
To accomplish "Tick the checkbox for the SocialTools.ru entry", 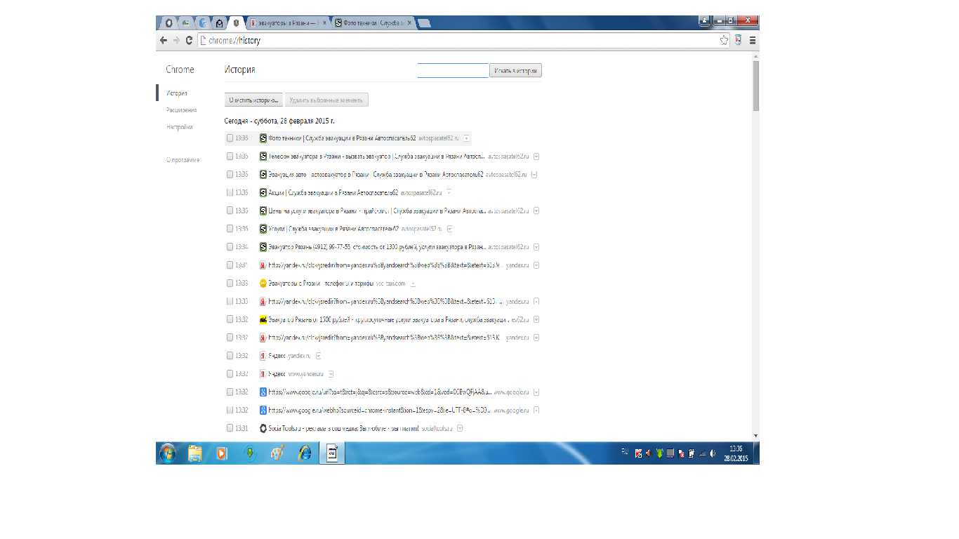I will (230, 428).
